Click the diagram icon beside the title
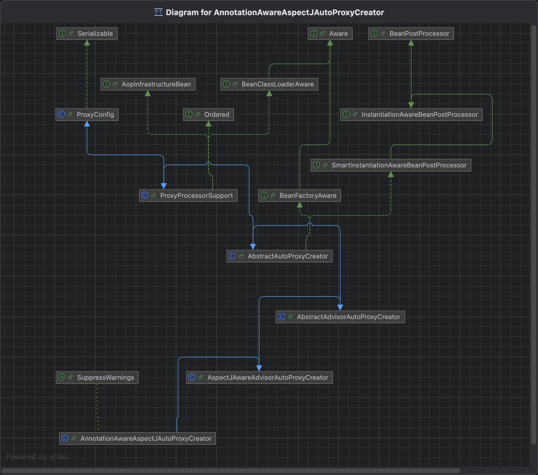The height and width of the screenshot is (475, 538). pos(158,12)
